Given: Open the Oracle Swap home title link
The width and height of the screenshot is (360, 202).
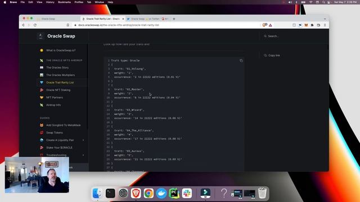Looking at the screenshot, I should tap(61, 36).
